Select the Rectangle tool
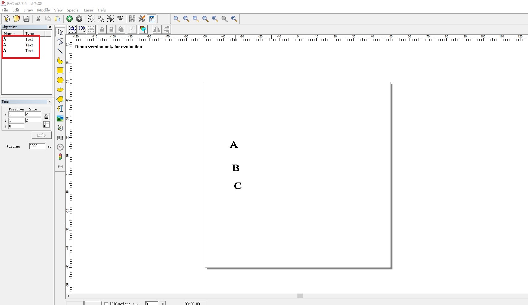The width and height of the screenshot is (528, 305). point(60,71)
